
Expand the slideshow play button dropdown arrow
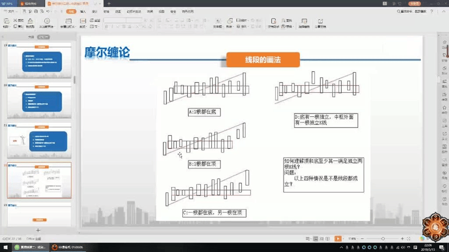tap(344, 239)
